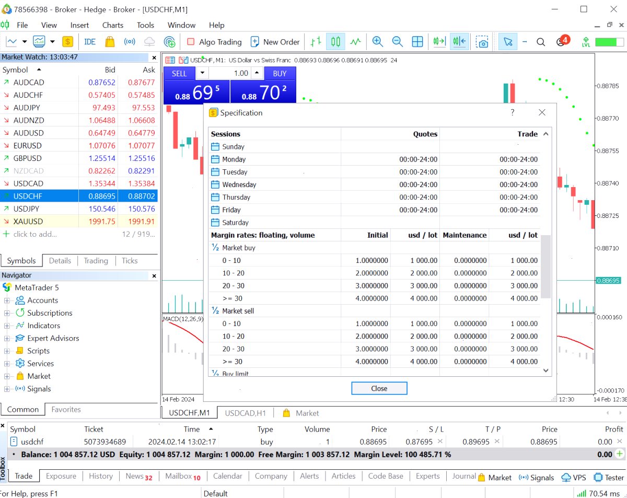Click the circular plus icon after the cloud
The height and width of the screenshot is (498, 627).
pyautogui.click(x=169, y=42)
